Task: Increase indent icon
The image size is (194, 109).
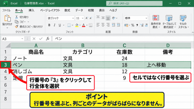Action: [x=119, y=25]
